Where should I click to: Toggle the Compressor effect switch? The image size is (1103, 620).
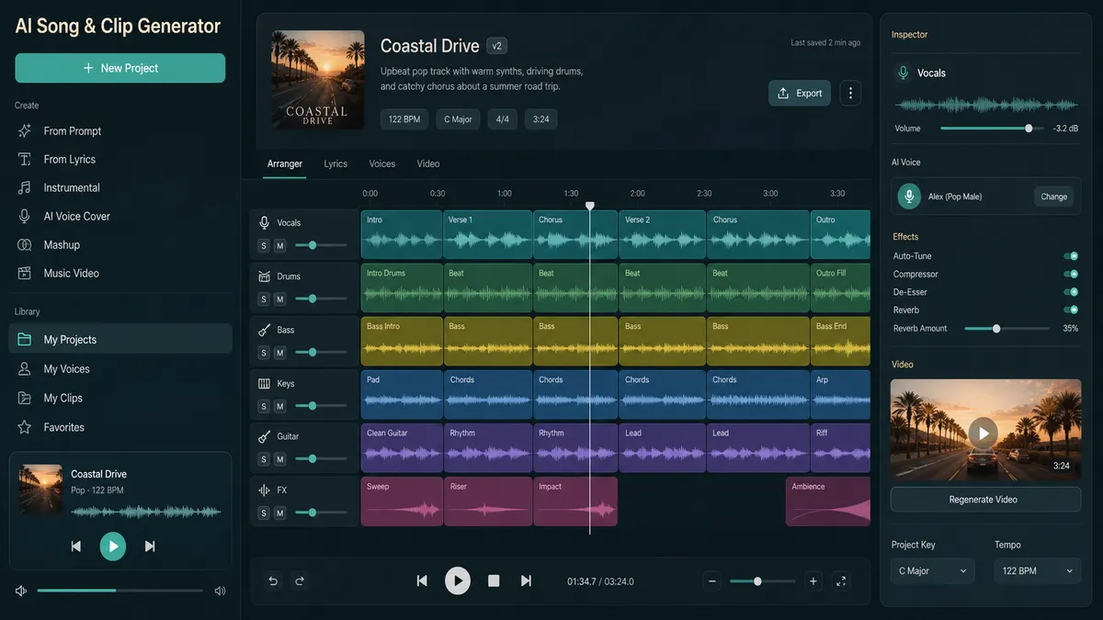point(1071,275)
